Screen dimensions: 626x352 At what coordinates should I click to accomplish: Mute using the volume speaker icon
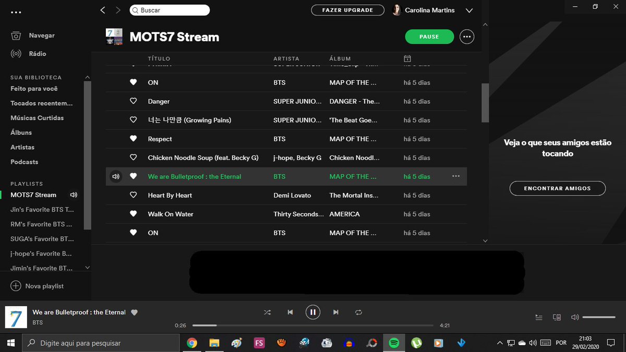coord(575,317)
